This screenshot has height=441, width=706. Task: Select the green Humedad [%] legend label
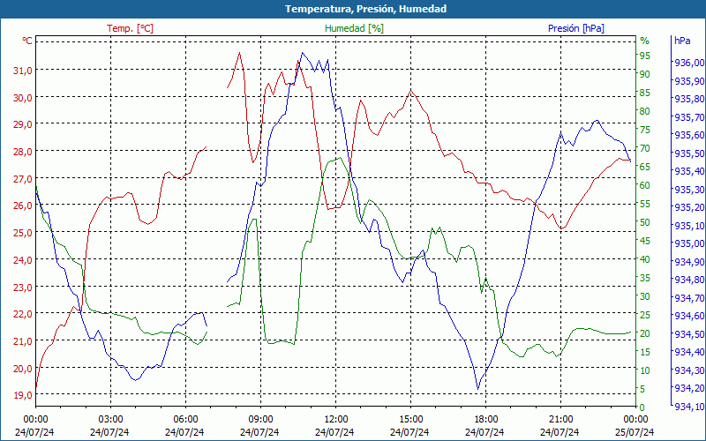pyautogui.click(x=355, y=28)
